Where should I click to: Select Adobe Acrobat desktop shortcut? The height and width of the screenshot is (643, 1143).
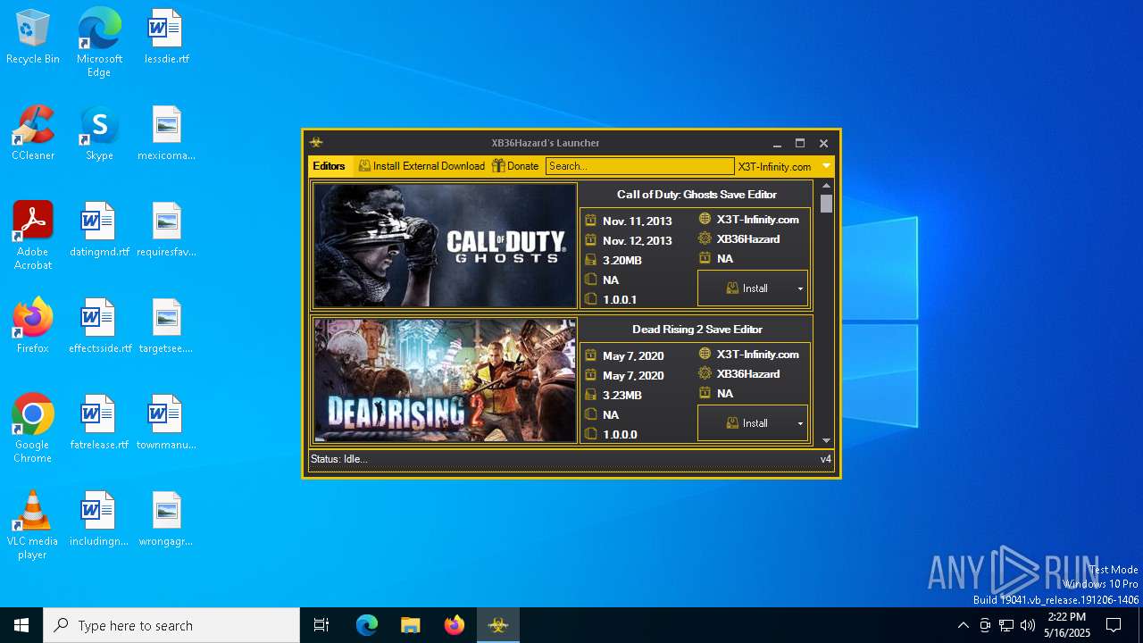pos(33,235)
